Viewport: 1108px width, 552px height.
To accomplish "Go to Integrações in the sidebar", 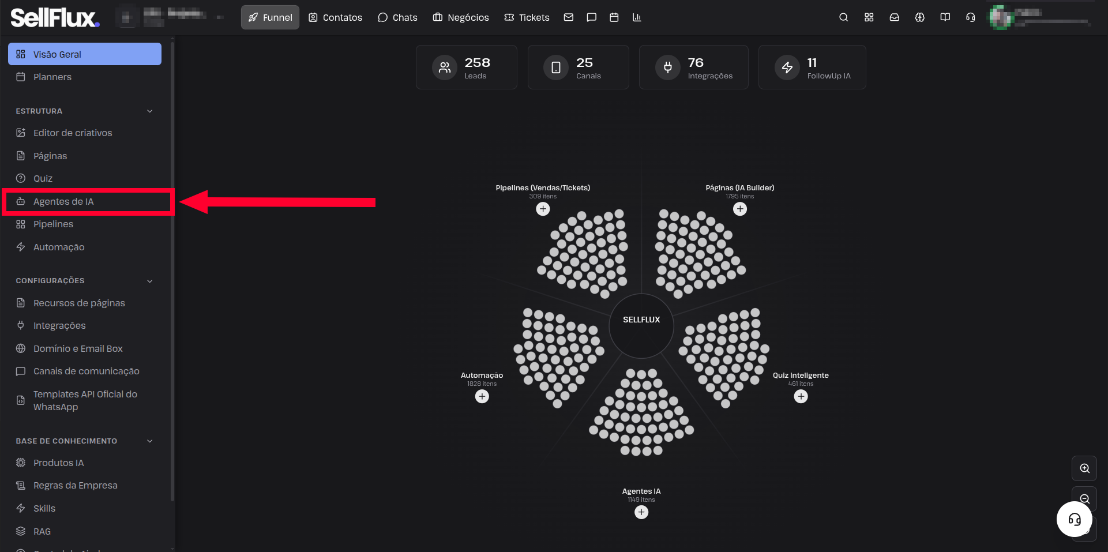I will point(85,325).
